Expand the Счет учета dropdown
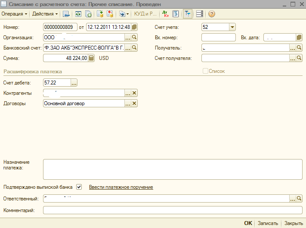The image size is (306, 228). click(232, 27)
